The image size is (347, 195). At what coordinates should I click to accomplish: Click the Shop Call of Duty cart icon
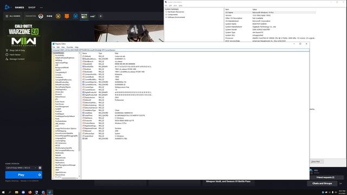point(7,50)
